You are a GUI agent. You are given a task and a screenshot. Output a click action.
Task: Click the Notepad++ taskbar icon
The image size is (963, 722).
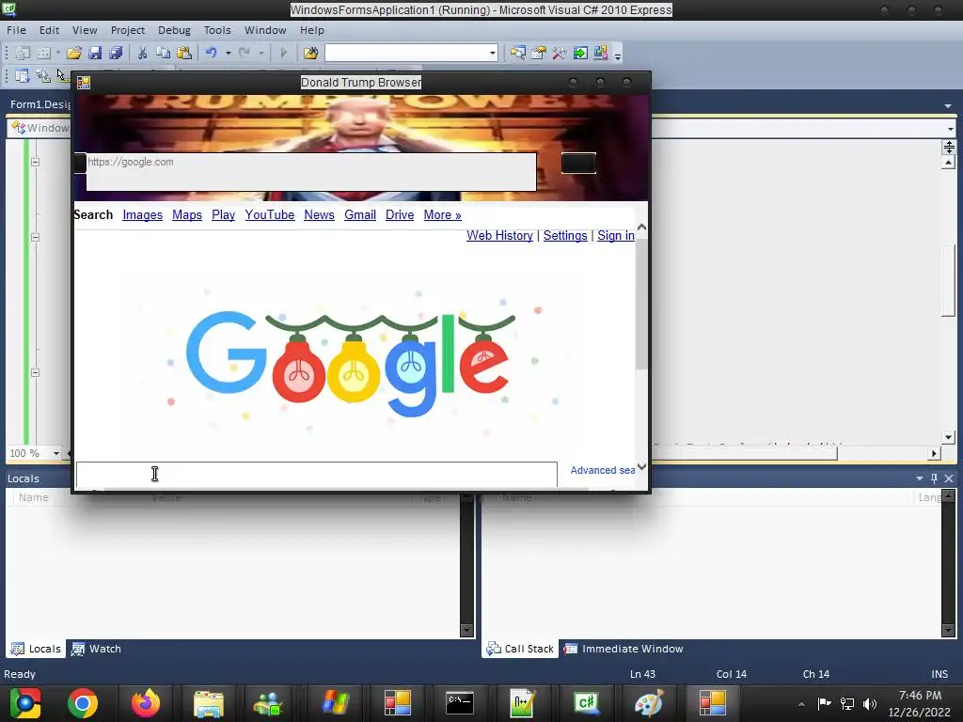pyautogui.click(x=523, y=703)
